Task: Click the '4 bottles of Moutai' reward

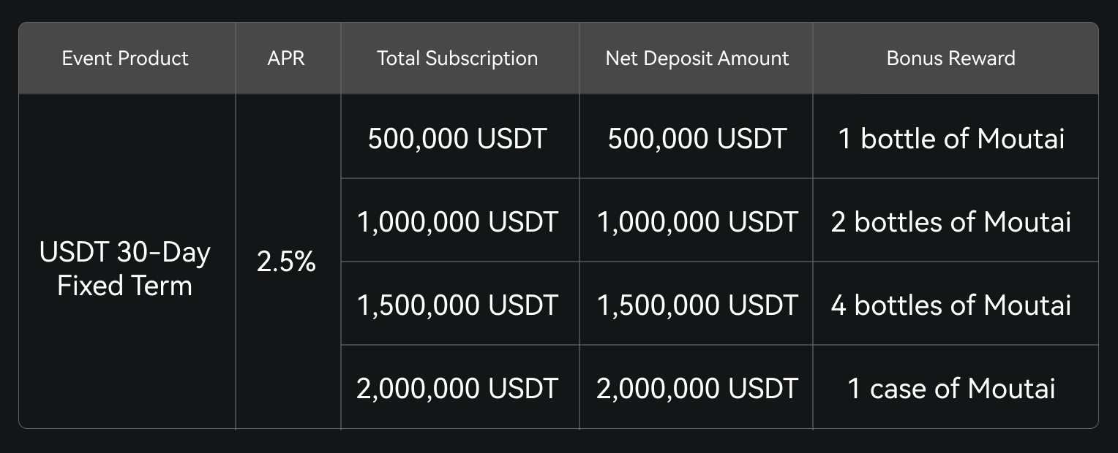Action: point(950,305)
